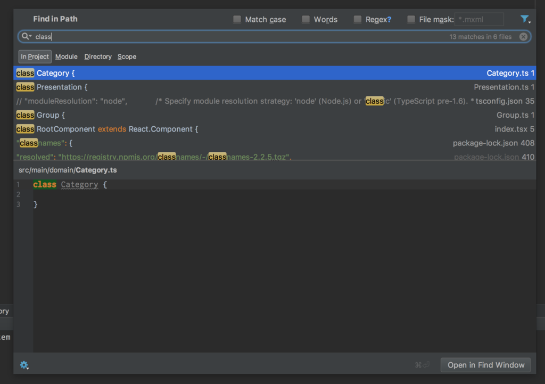Select the class Group result row

tap(275, 115)
